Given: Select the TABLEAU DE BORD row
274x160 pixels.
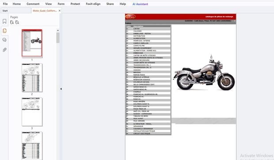Looking at the screenshot, I should click(x=148, y=116).
